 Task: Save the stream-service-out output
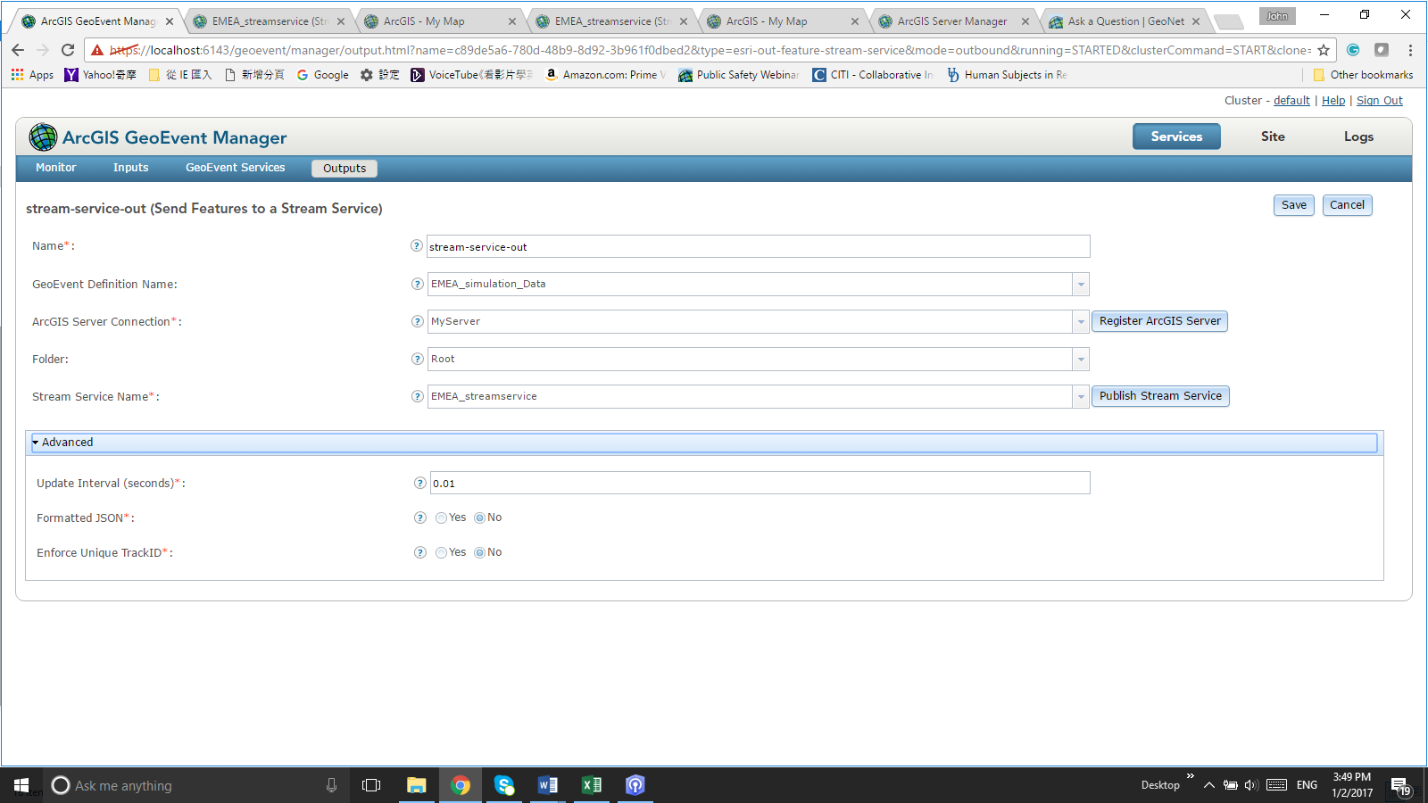[x=1294, y=205]
